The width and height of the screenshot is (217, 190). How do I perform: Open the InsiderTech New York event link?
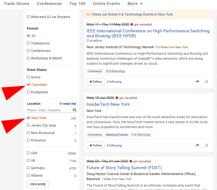coord(108,104)
